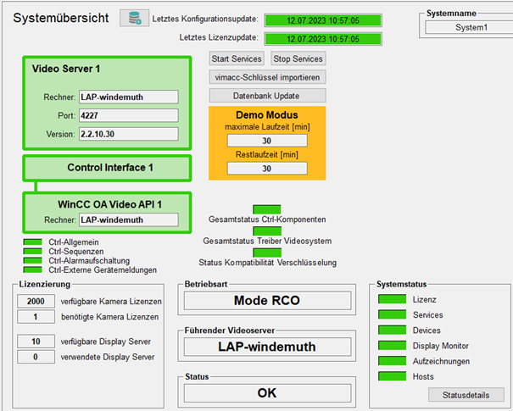Click the Ctrl-Sequenzen green status indicator
The height and width of the screenshot is (411, 513).
click(x=32, y=252)
